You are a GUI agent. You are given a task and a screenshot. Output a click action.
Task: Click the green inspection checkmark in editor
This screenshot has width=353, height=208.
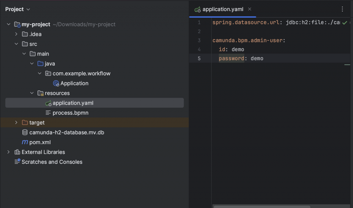[344, 23]
